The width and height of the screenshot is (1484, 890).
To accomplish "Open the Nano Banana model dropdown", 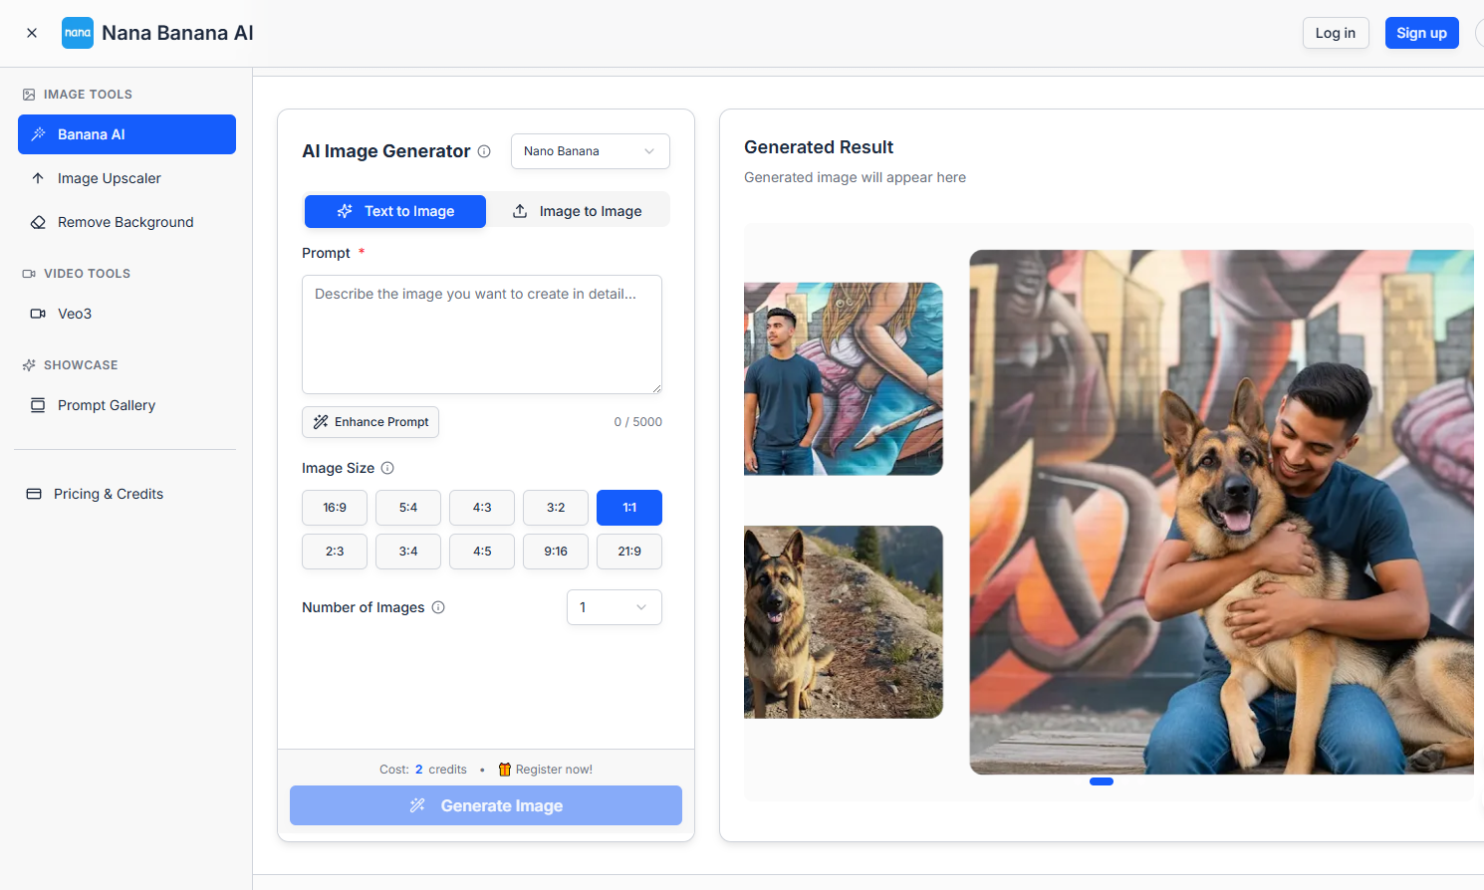I will (x=590, y=151).
